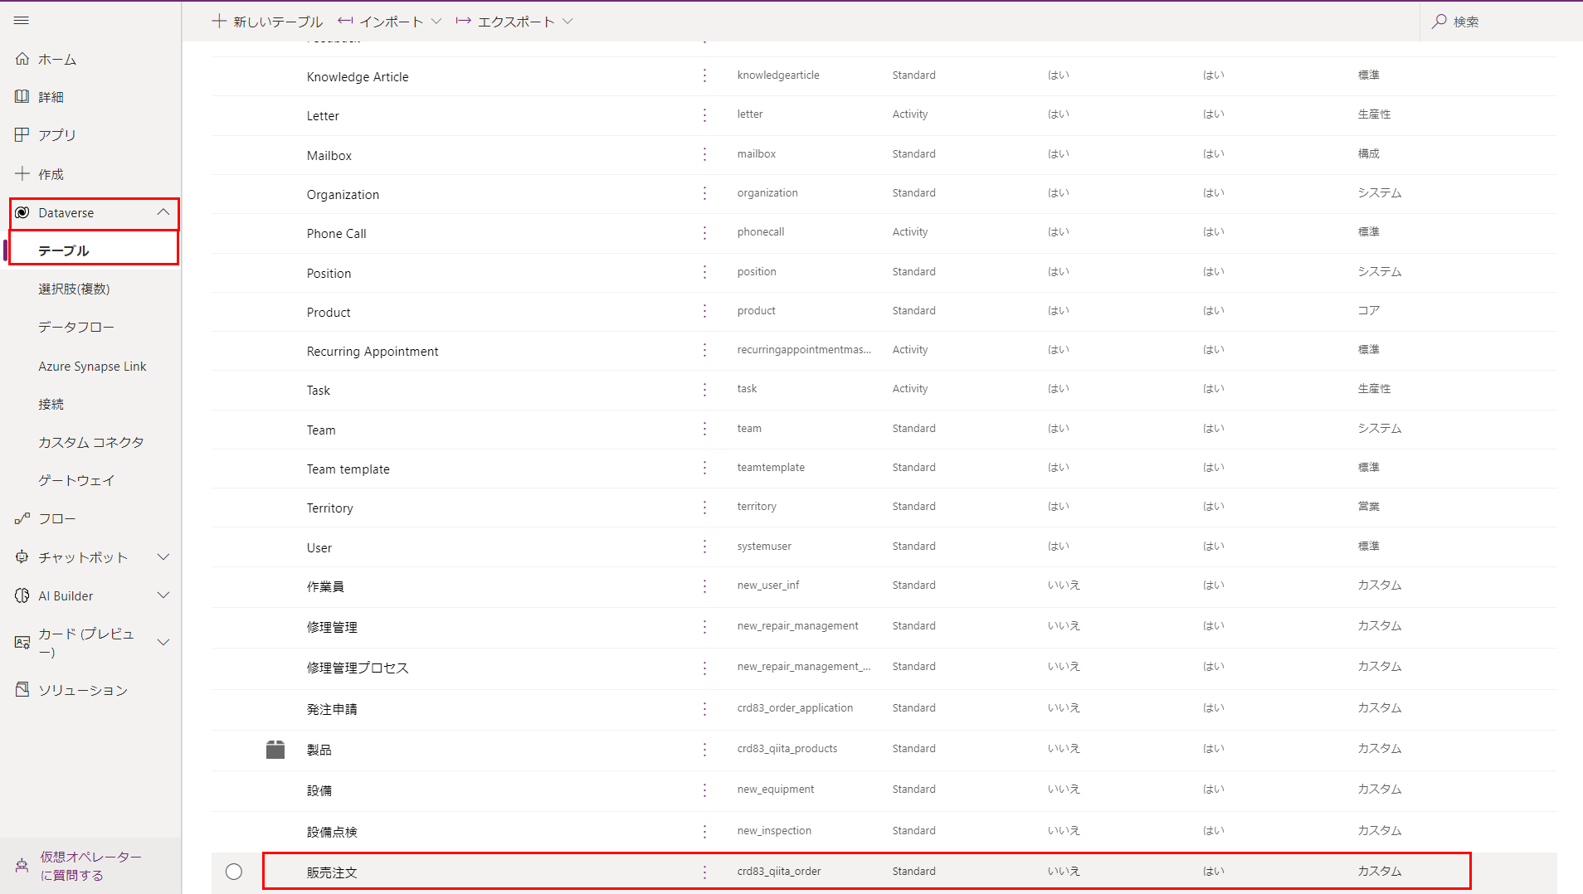
Task: Click the ソリューション icon
Action: click(x=22, y=689)
